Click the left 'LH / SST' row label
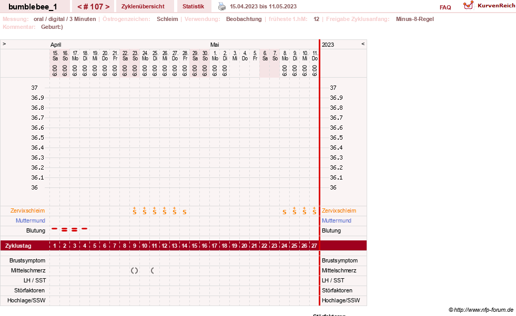516x316 pixels. click(x=35, y=280)
